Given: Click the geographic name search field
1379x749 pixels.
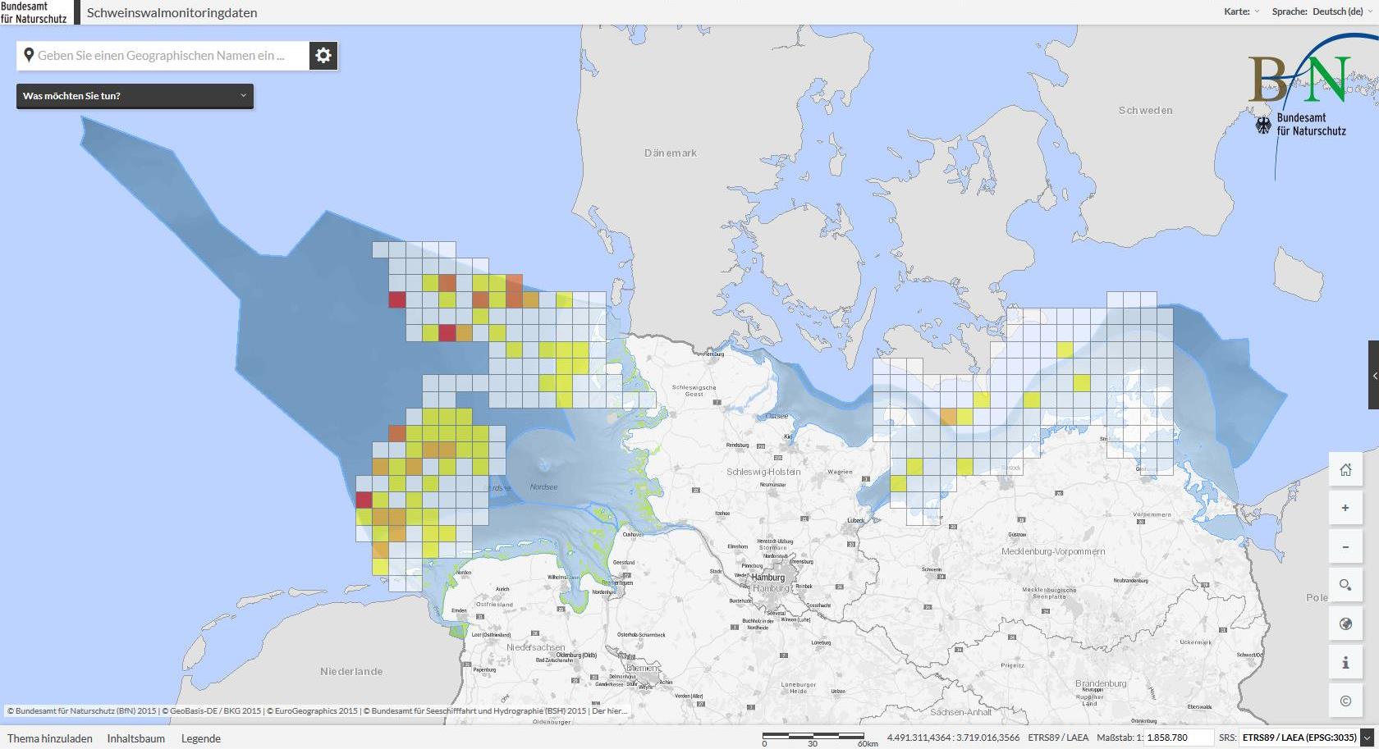Looking at the screenshot, I should click(x=163, y=56).
